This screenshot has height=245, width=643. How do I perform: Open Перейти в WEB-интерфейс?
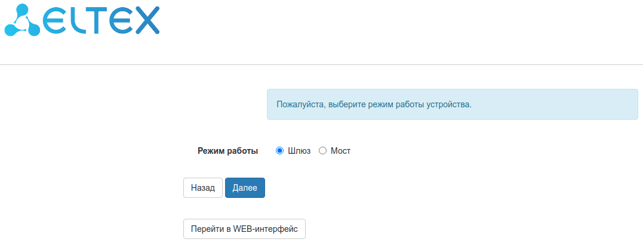pyautogui.click(x=244, y=229)
